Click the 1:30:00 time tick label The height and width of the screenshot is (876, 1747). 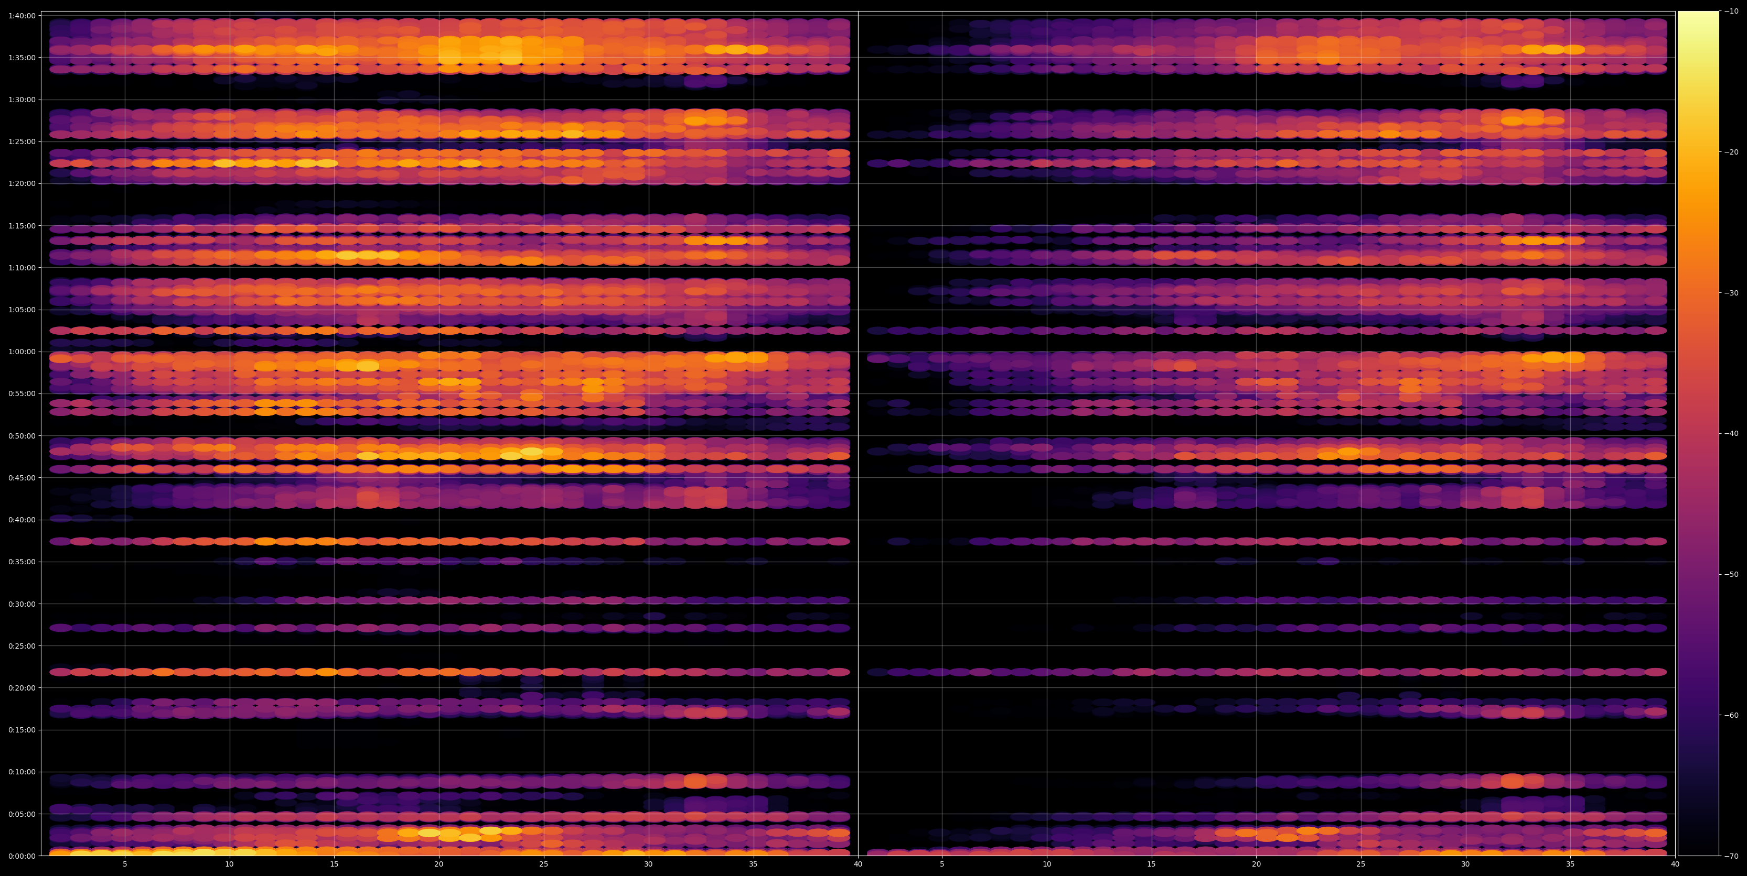[x=22, y=100]
